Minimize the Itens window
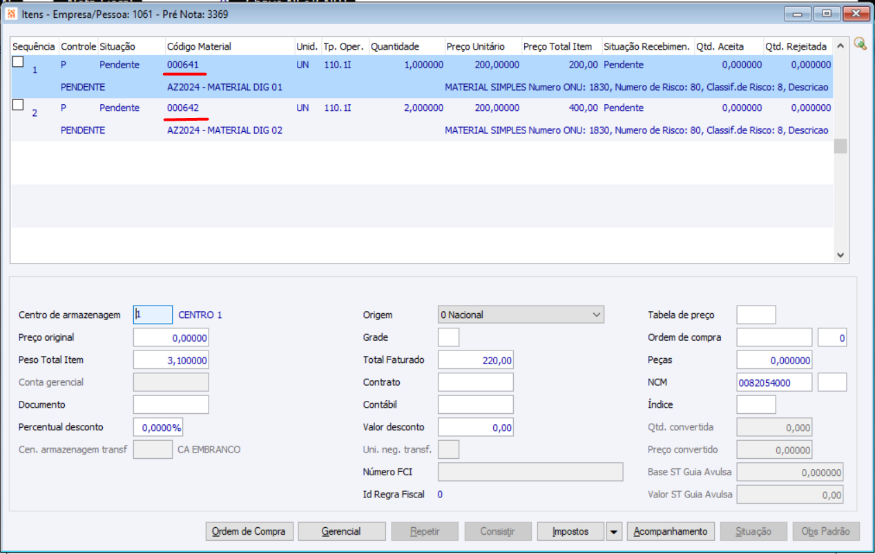The image size is (875, 554). pyautogui.click(x=798, y=13)
